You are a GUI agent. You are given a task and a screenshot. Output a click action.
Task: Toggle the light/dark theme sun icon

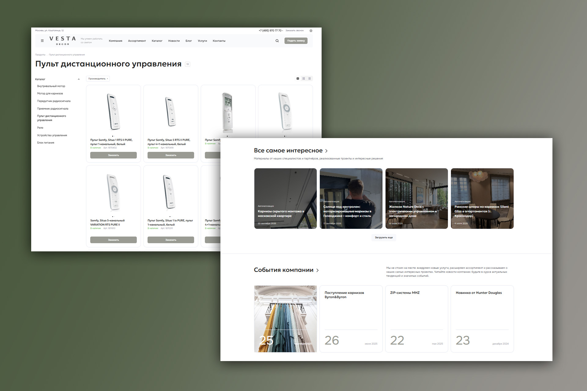pos(311,31)
